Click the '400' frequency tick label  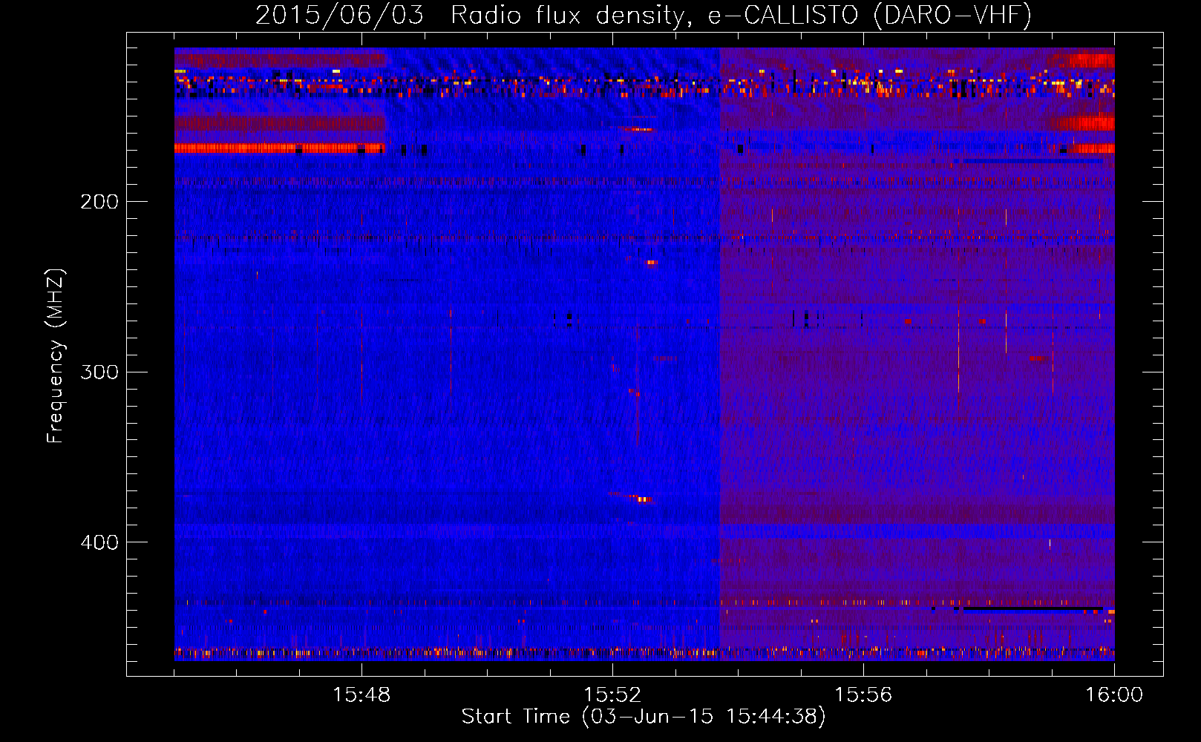(x=99, y=542)
